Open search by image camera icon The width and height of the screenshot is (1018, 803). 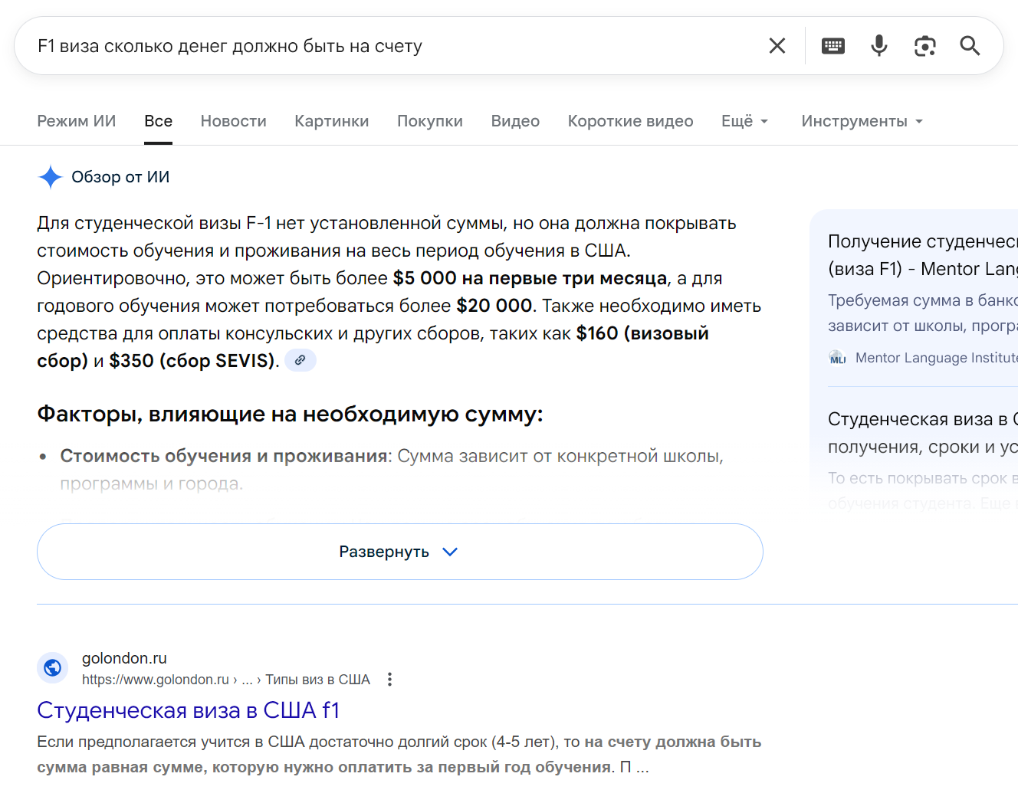(925, 46)
